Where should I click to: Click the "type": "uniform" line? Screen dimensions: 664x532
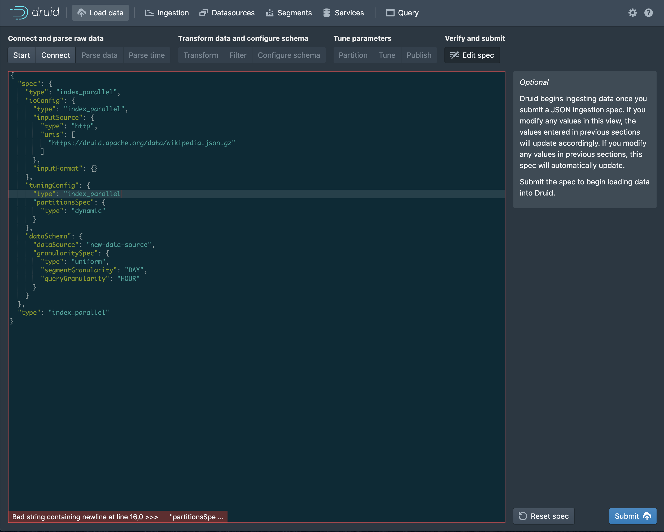(75, 261)
